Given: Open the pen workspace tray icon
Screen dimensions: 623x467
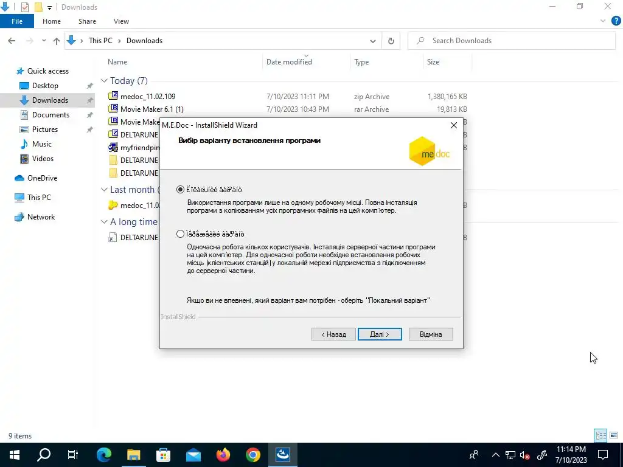Looking at the screenshot, I should (x=542, y=455).
